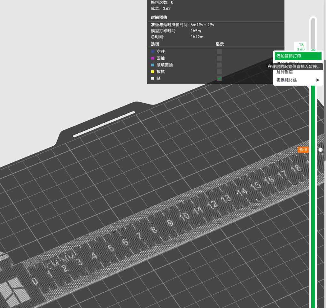Click the layer value label 18 / 3.60

point(300,47)
